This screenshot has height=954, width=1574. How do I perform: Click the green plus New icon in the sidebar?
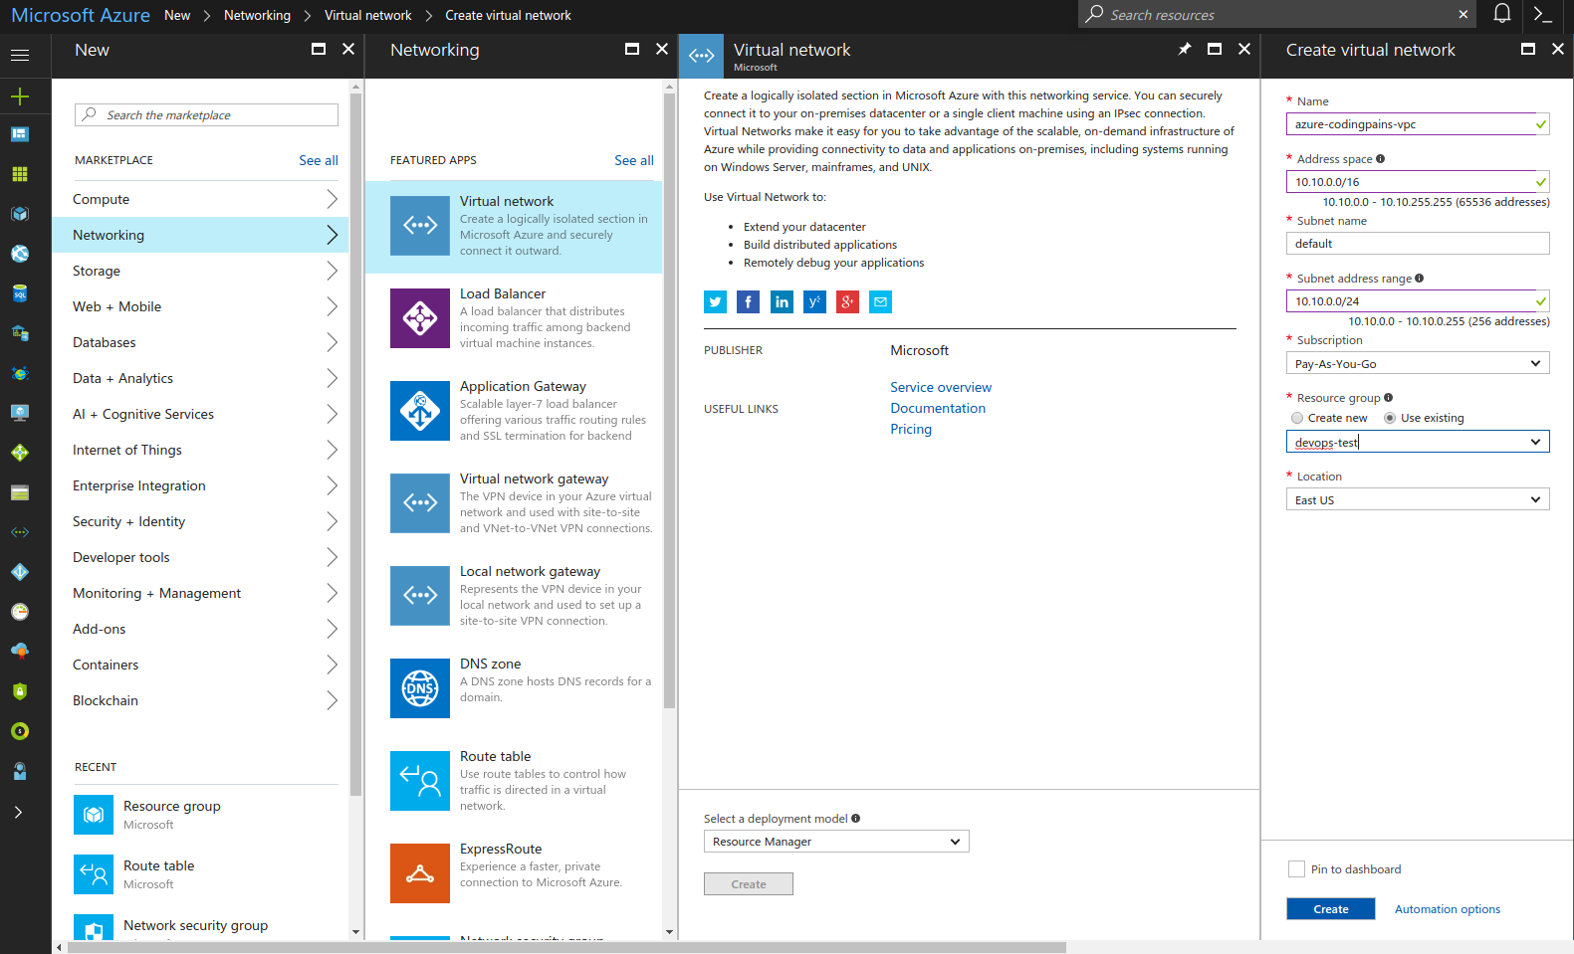coord(20,96)
